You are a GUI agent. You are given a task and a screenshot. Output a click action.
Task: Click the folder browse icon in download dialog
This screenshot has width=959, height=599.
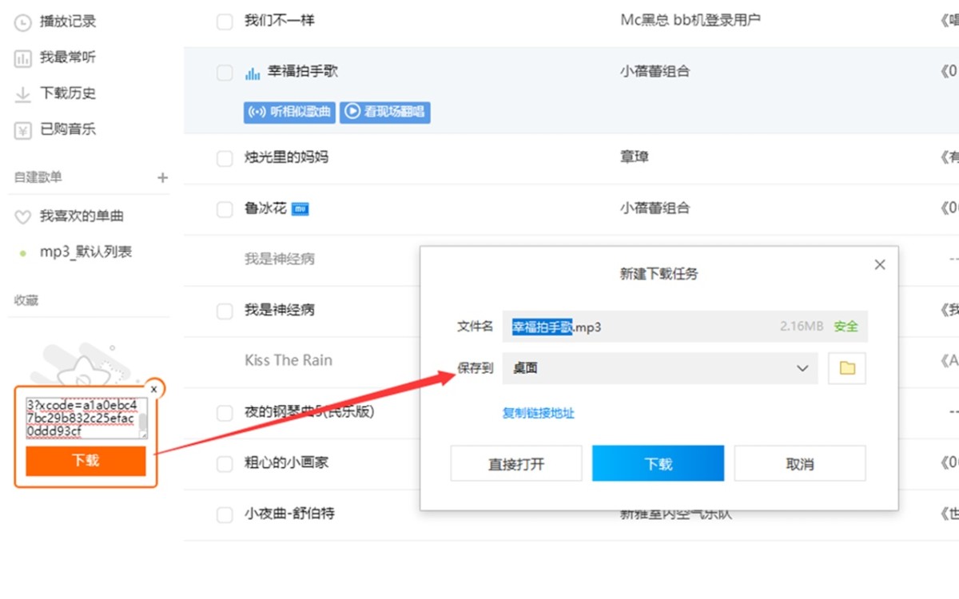847,368
